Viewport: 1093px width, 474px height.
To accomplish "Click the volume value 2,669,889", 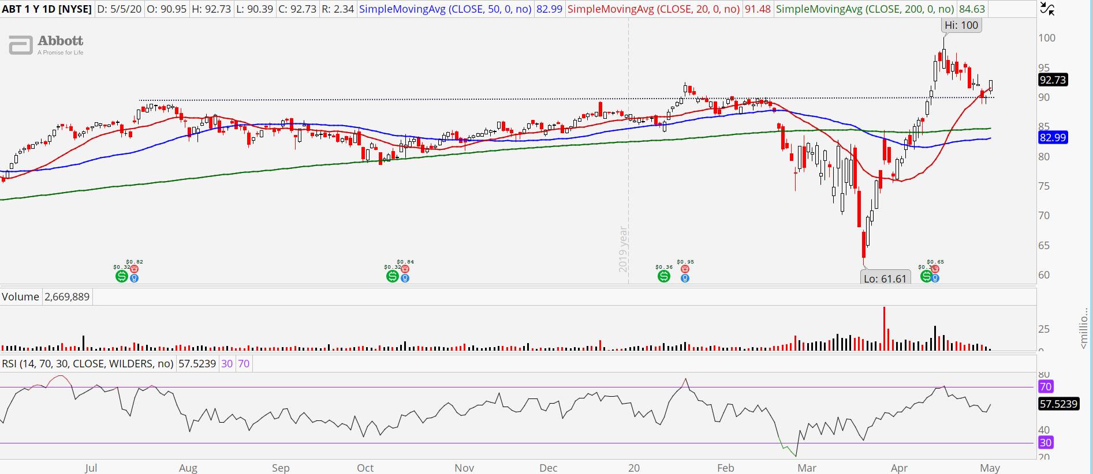I will click(67, 297).
